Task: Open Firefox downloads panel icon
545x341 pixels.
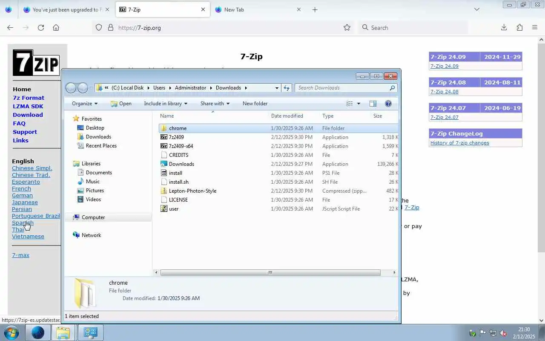Action: click(504, 27)
